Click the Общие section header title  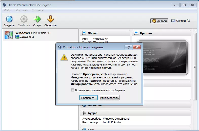click(x=93, y=33)
